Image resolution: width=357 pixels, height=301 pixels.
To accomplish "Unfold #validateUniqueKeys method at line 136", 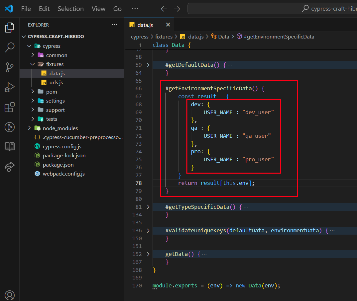I will point(148,231).
